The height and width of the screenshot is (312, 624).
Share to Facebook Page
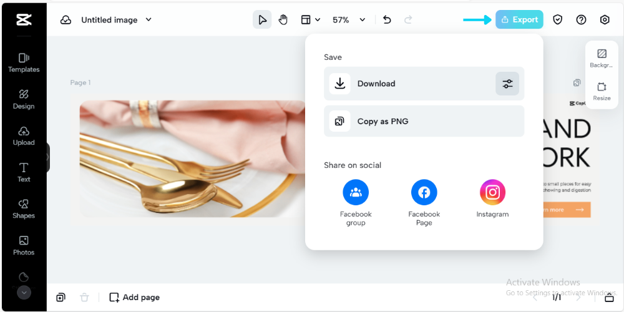point(424,203)
